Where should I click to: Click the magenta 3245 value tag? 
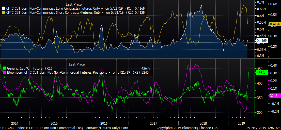tap(274, 96)
